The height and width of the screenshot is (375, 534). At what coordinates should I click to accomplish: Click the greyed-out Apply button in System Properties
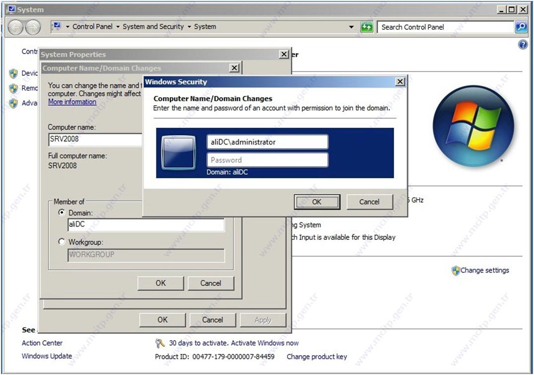(x=263, y=320)
